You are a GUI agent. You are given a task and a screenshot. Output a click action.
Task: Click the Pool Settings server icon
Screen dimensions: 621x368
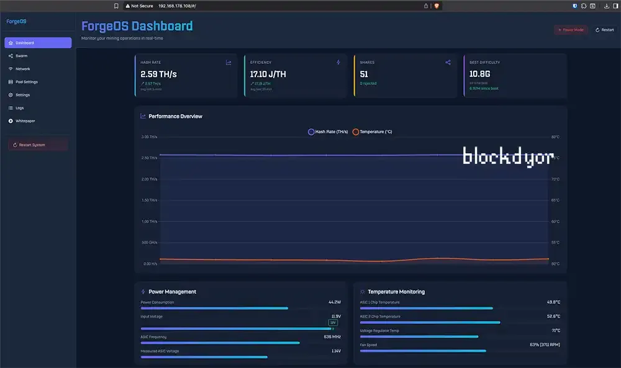11,82
